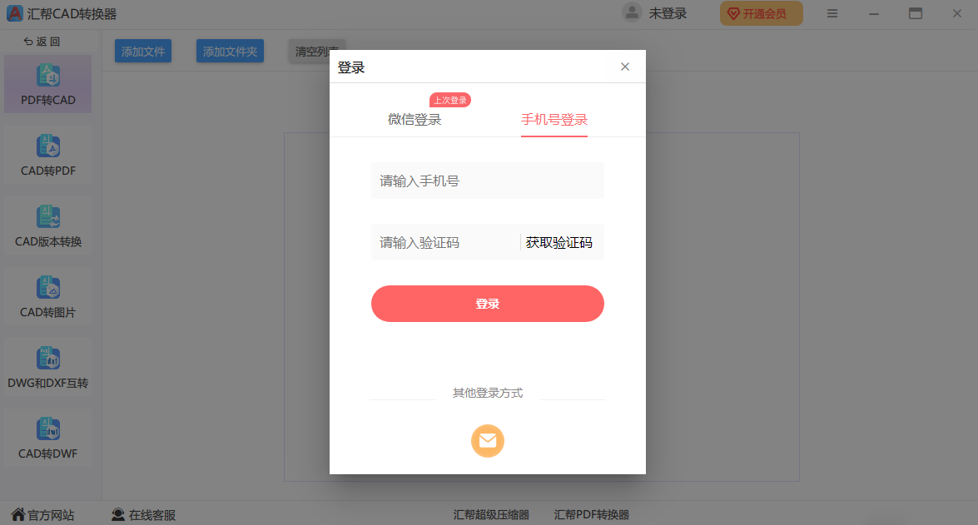The image size is (978, 525).
Task: Focus the 请输入手机号 field
Action: [488, 181]
